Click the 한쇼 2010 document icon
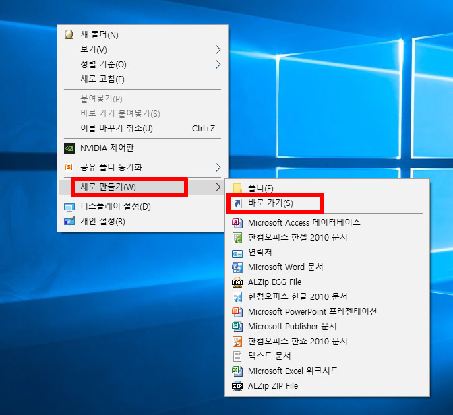 (x=237, y=342)
